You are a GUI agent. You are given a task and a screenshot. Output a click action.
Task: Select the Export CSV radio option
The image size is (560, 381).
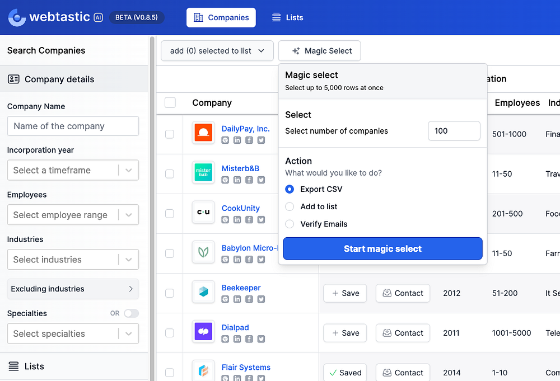(290, 189)
